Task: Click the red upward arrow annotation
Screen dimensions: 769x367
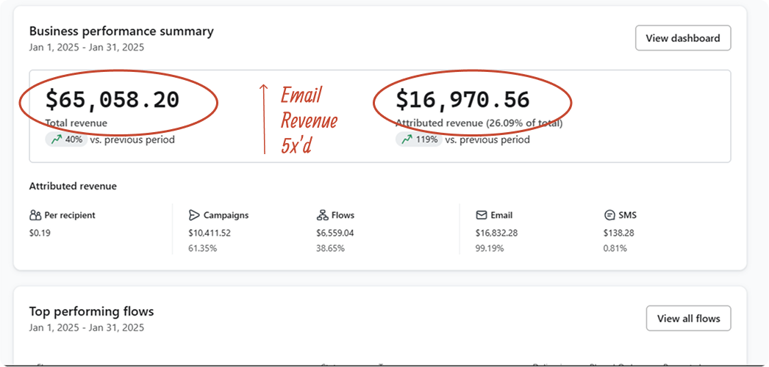Action: click(x=264, y=119)
